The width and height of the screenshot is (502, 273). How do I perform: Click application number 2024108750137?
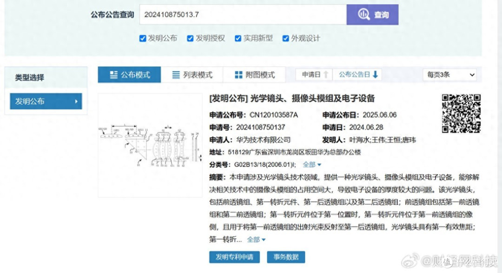(x=261, y=127)
